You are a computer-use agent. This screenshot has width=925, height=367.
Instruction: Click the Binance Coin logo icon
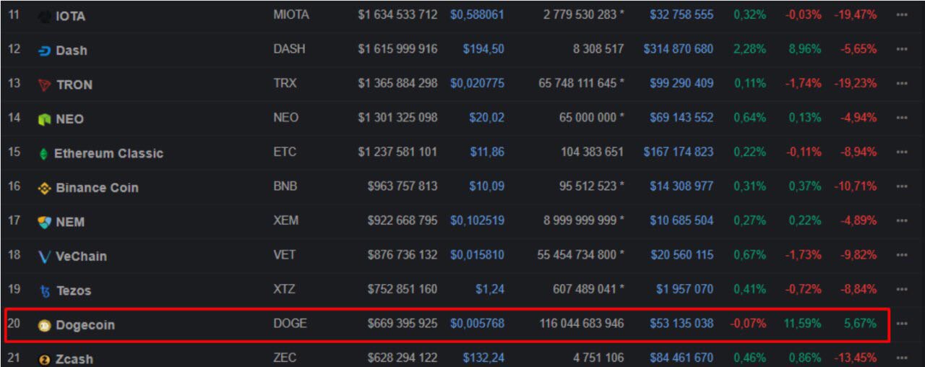tap(45, 188)
